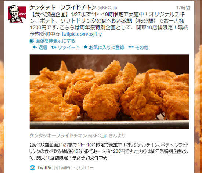Open ケンタッキーフライドチキン profile name at top
Viewport: 202px width, 173px height.
tap(63, 7)
